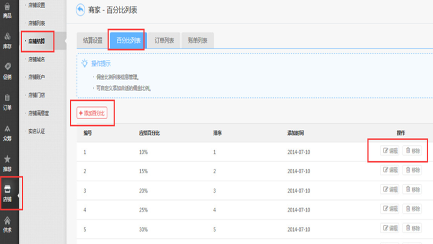Remove the 15% percentage row

click(x=412, y=170)
